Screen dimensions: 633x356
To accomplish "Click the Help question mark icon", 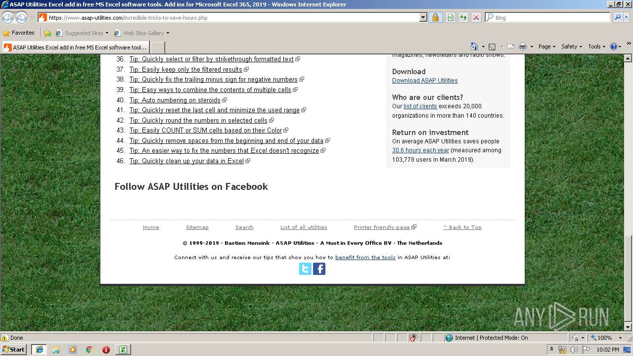I will point(614,46).
